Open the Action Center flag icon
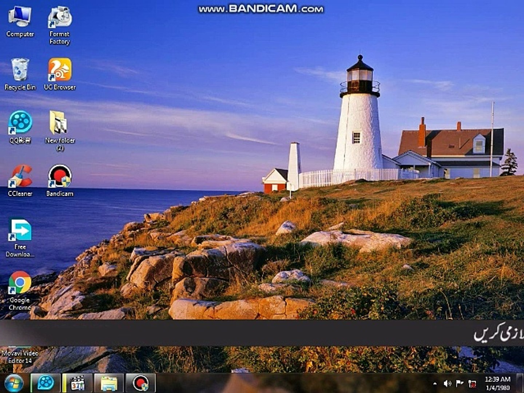This screenshot has height=393, width=524. [x=460, y=384]
